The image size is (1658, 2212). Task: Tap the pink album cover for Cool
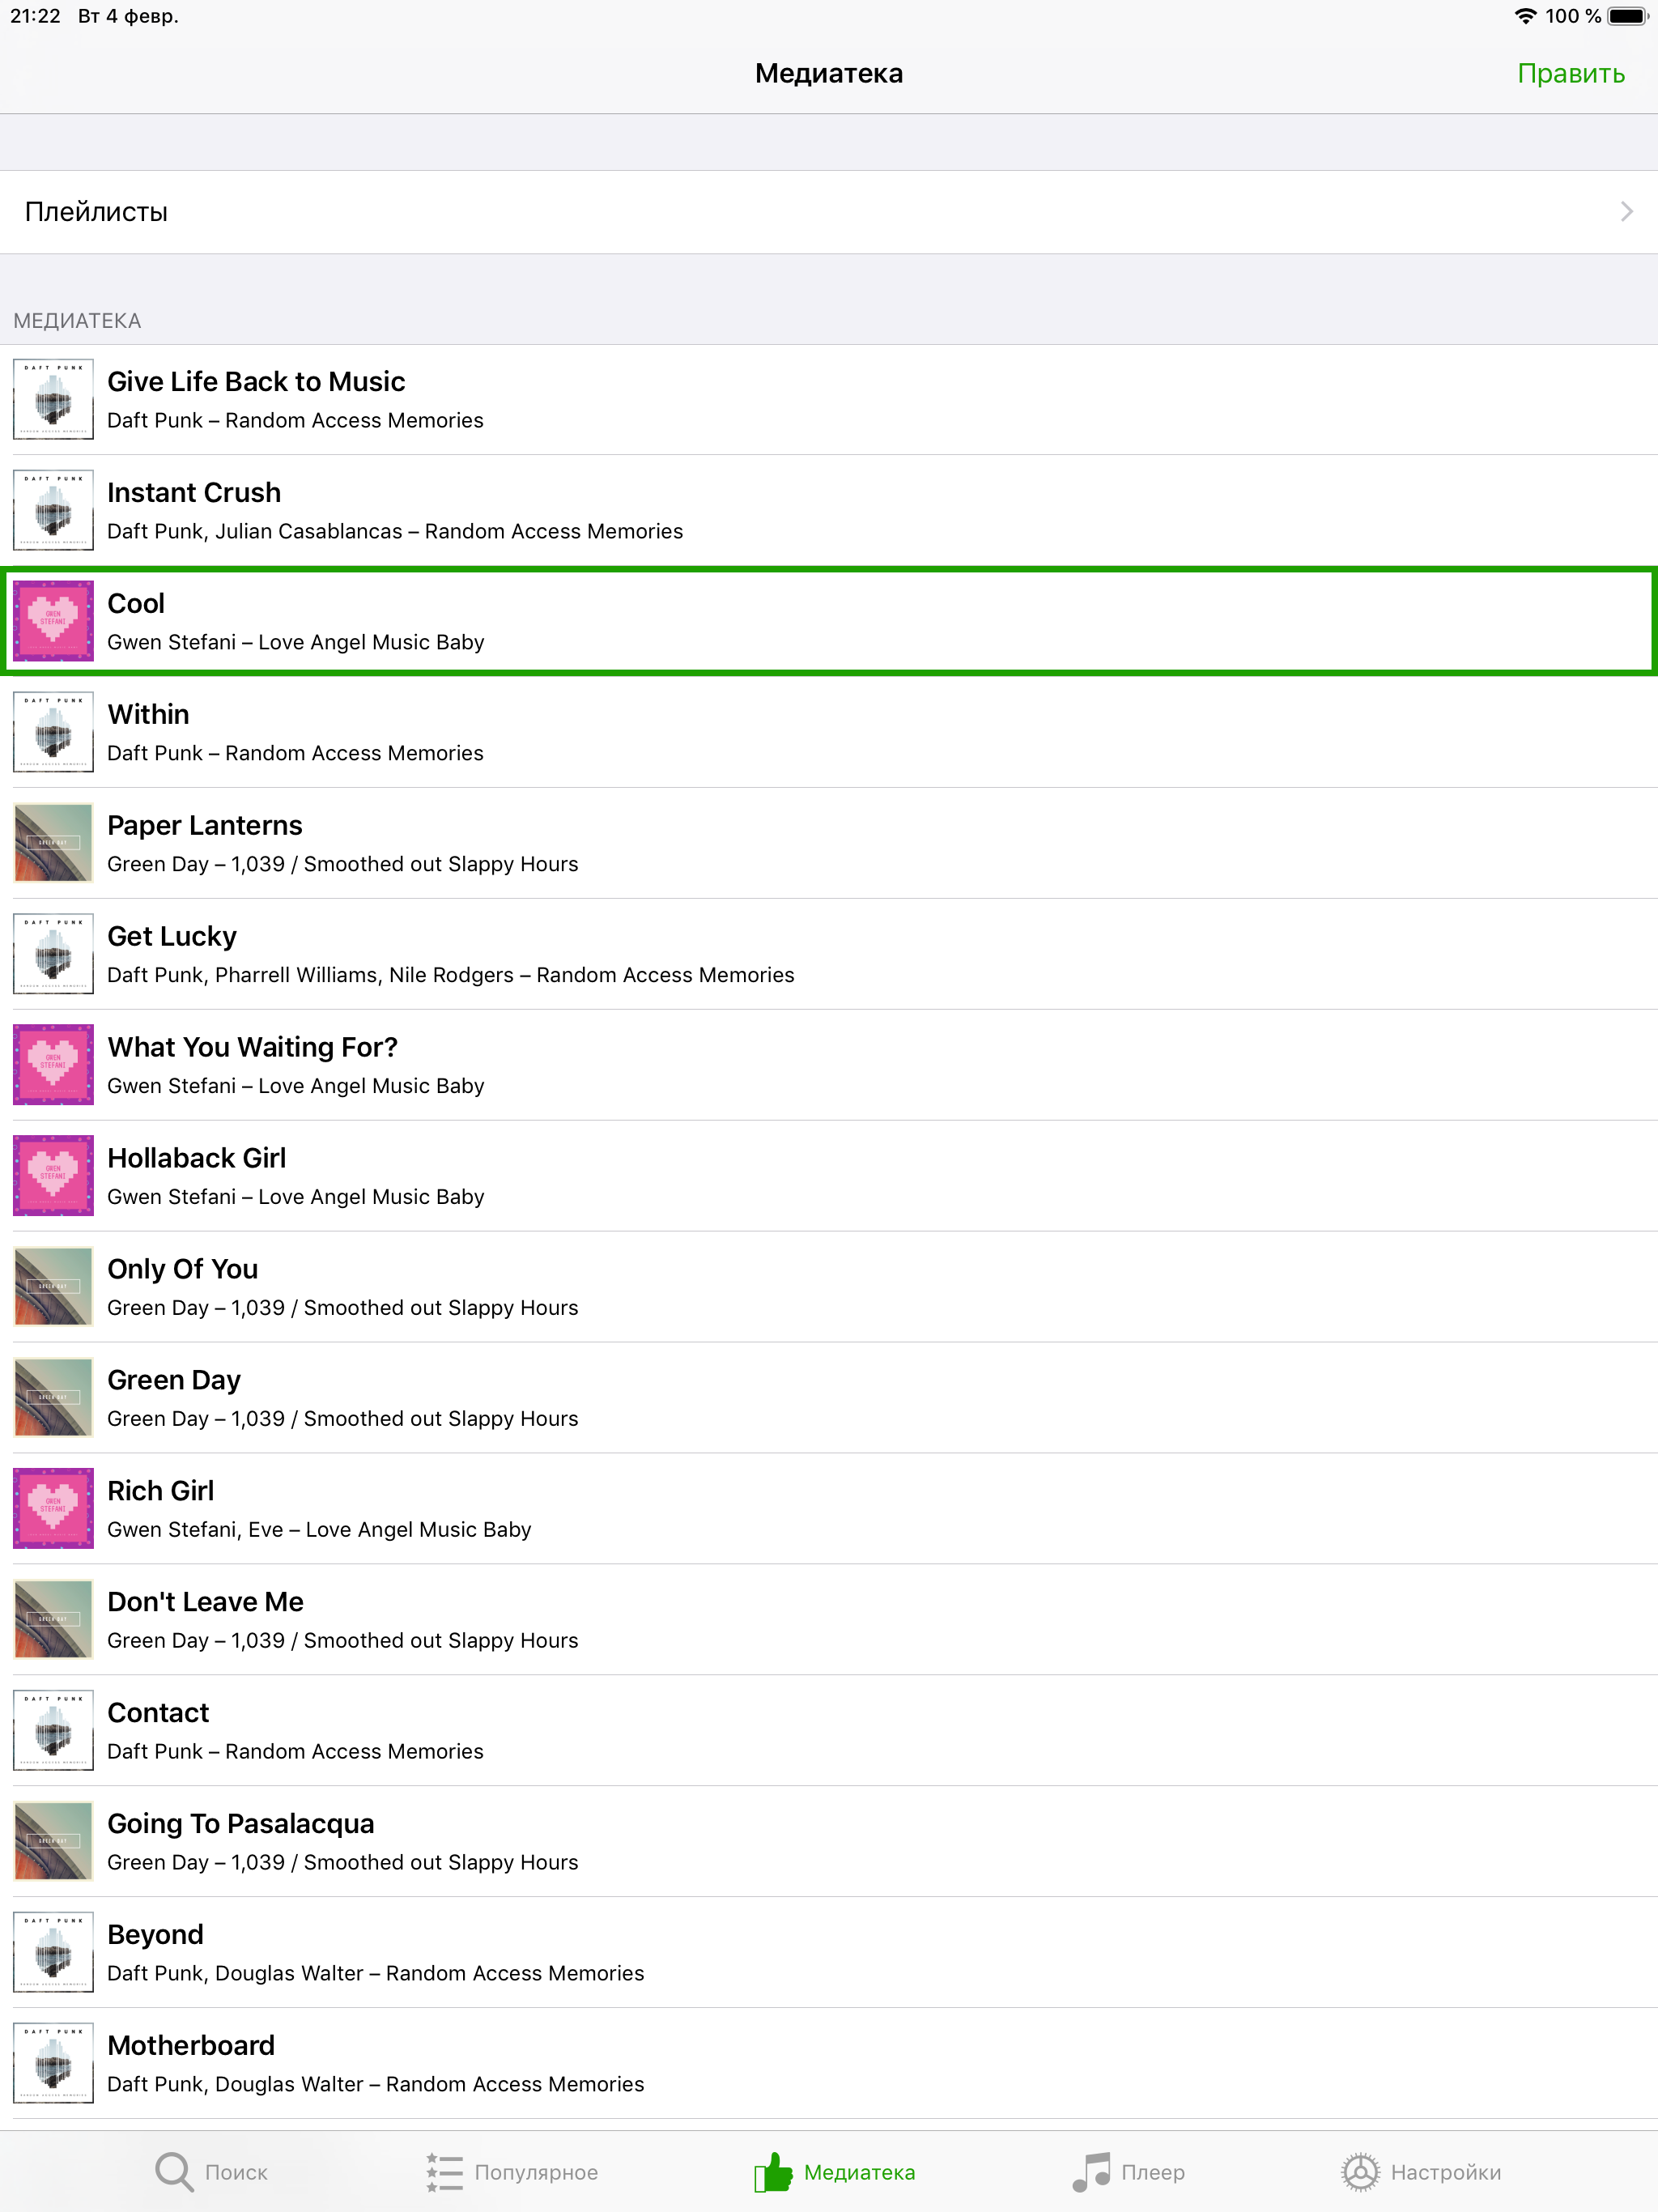53,621
